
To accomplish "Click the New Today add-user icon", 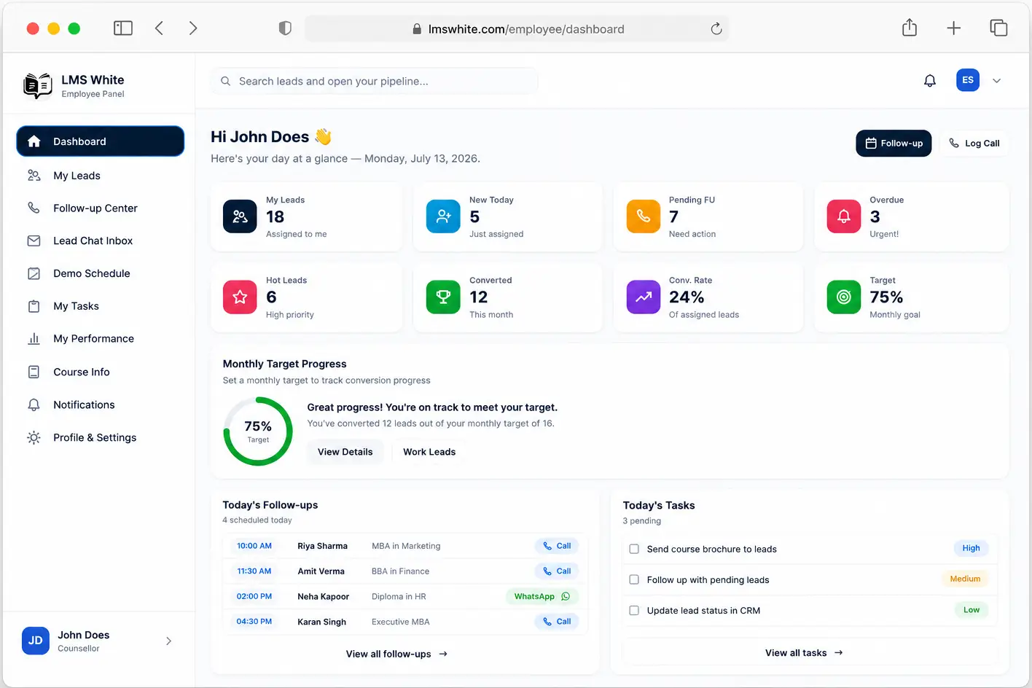I will coord(443,216).
